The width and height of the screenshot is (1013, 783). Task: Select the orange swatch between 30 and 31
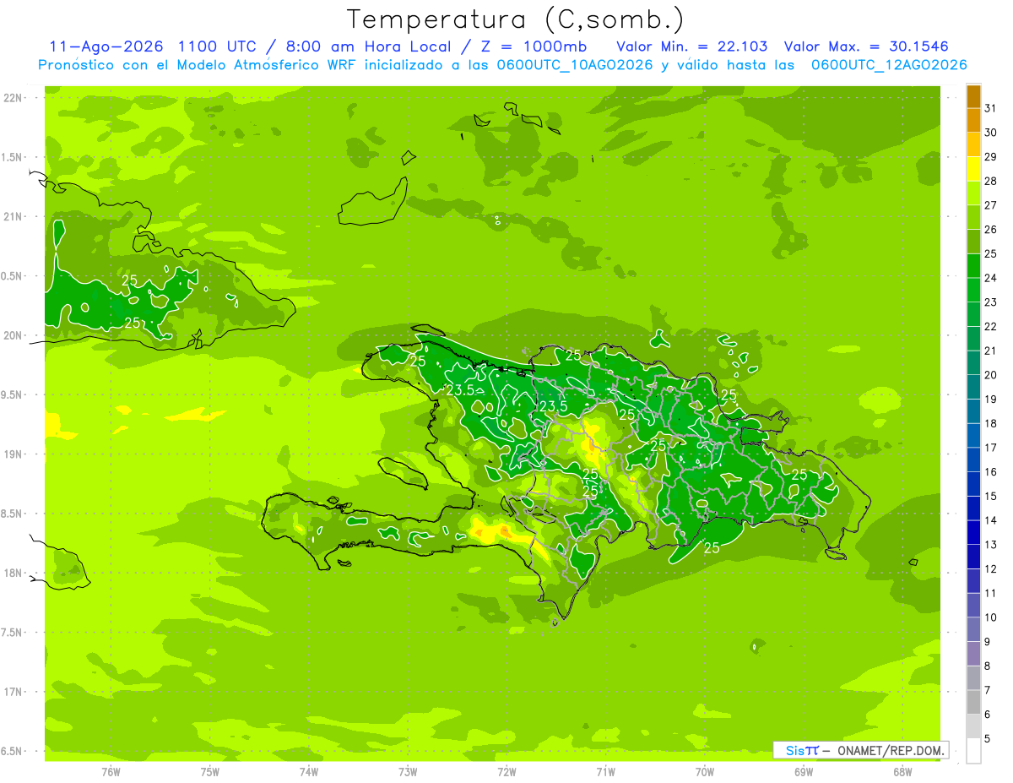pyautogui.click(x=973, y=121)
